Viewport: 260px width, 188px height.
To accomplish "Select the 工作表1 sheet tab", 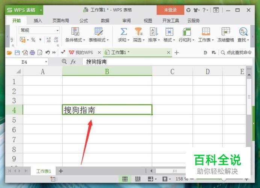I will point(44,171).
